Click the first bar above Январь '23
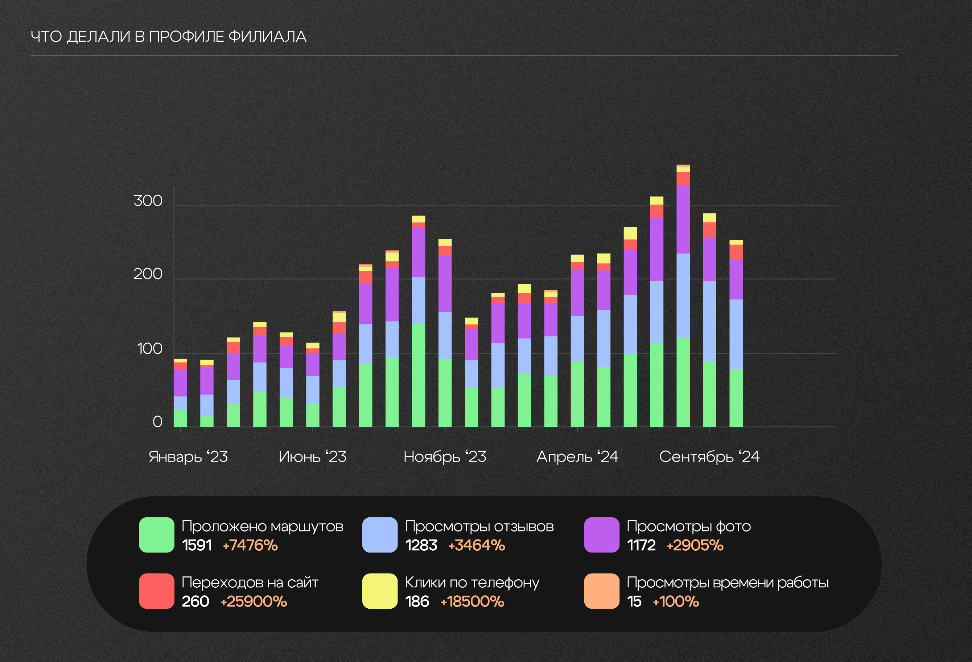 [x=180, y=393]
